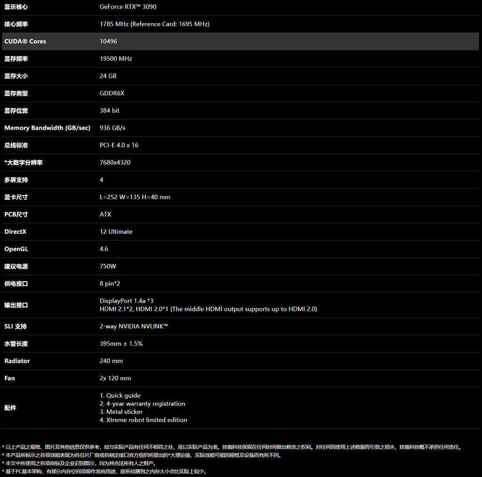Select the 936 GB/s value
Viewport: 482px width, 477px height.
click(x=112, y=128)
